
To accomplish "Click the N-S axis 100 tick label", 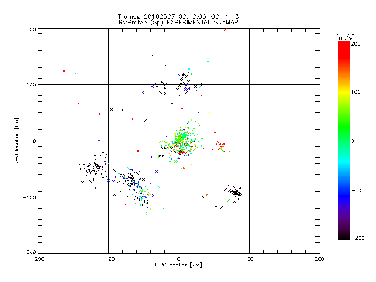I will (x=31, y=85).
